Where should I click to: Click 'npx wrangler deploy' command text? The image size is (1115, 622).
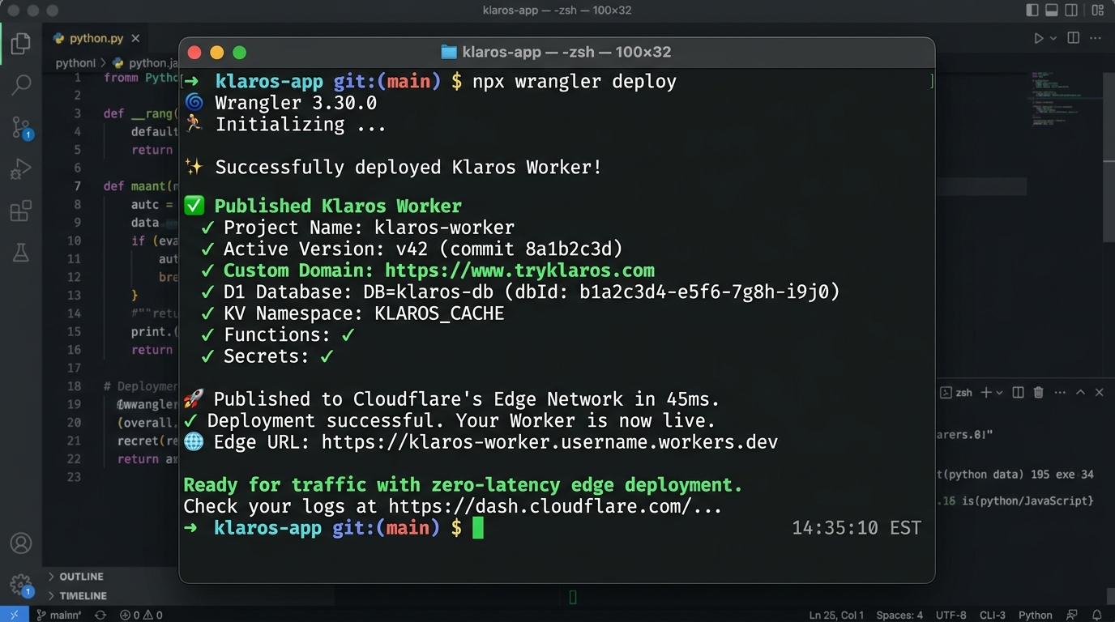[575, 81]
